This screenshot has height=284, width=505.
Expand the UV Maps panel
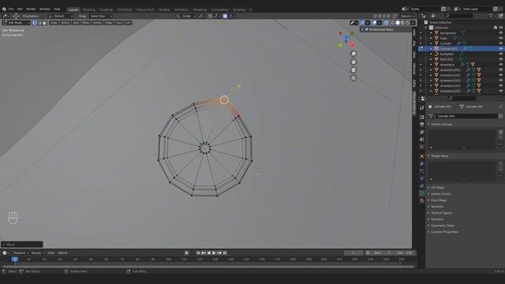tap(437, 188)
